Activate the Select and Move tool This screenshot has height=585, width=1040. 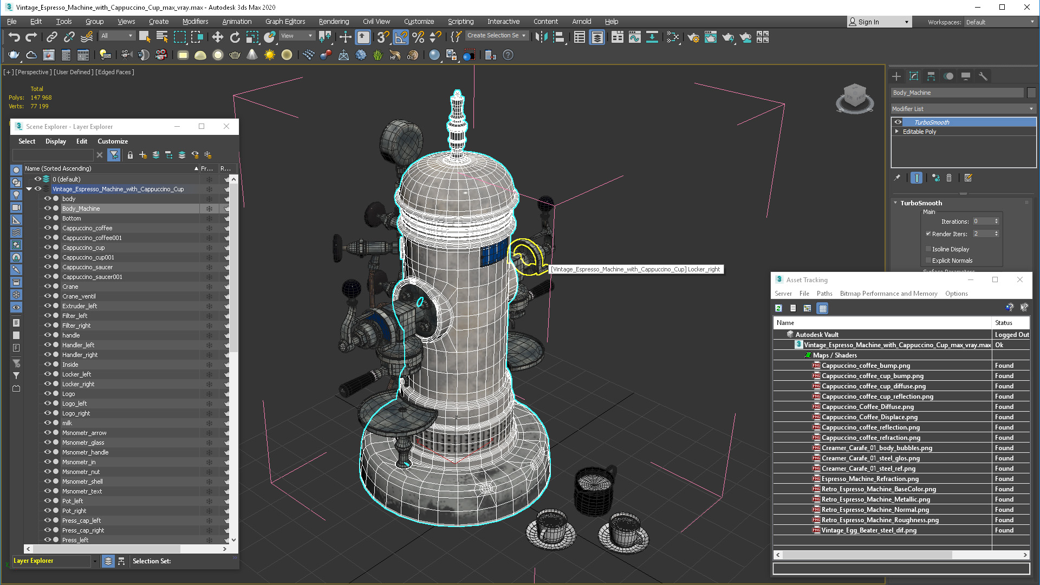point(217,37)
